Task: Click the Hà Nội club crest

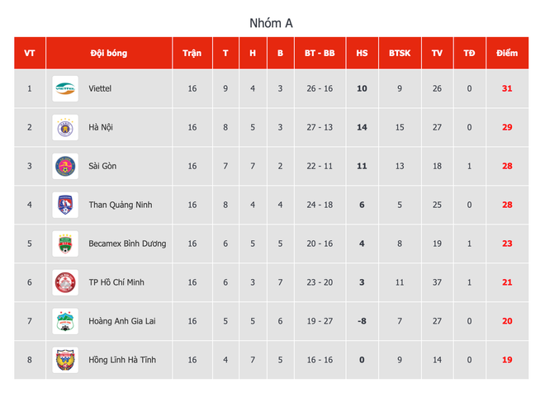Action: tap(65, 127)
